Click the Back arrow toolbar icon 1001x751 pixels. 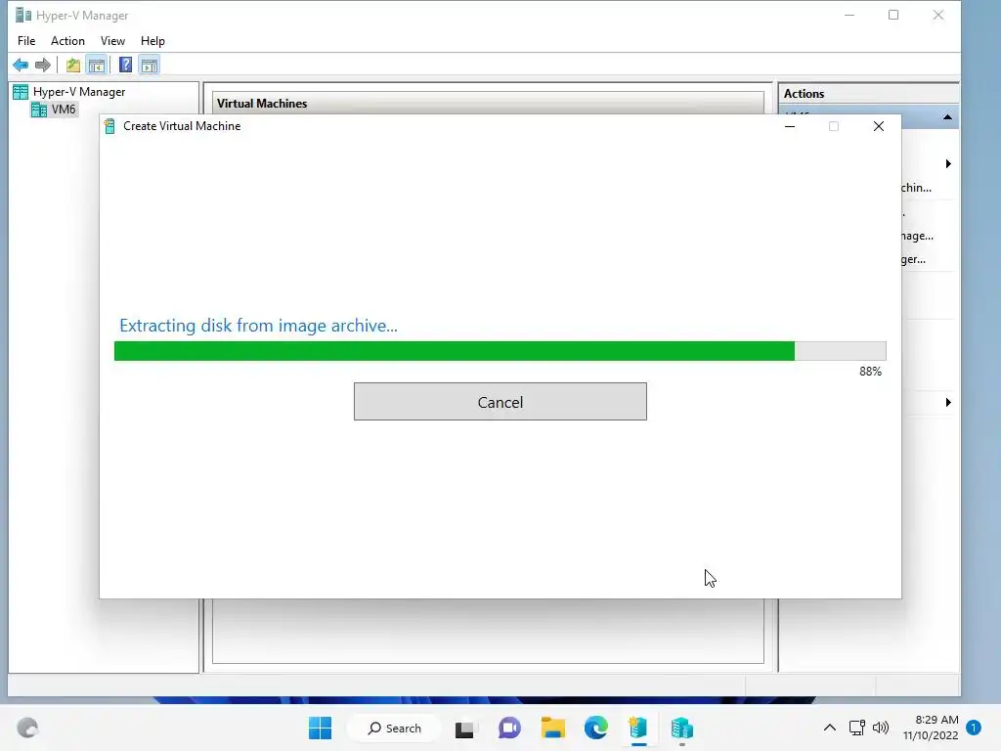point(21,65)
